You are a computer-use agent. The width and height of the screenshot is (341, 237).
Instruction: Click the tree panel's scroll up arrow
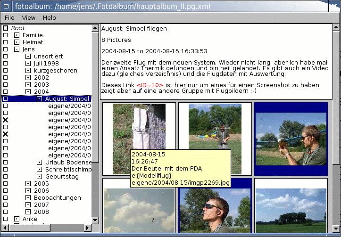tap(95, 29)
